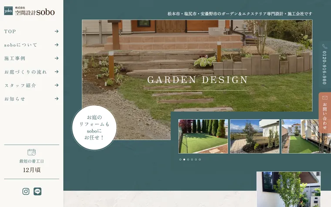Click the arrow next to 施工事例
Viewport: 331px width, 207px height.
(x=57, y=58)
